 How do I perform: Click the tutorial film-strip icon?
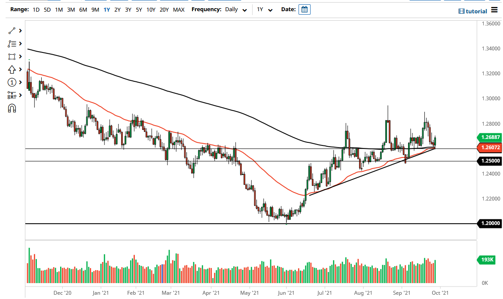pyautogui.click(x=462, y=11)
